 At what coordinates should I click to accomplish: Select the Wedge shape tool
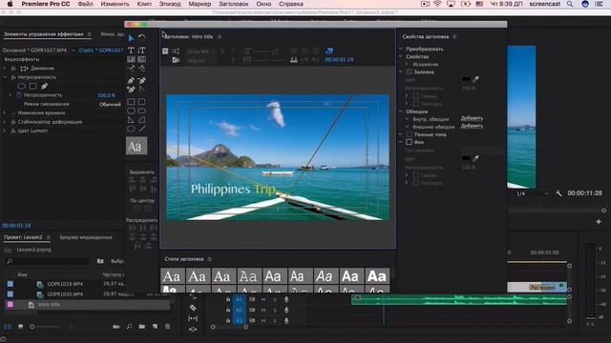(131, 120)
